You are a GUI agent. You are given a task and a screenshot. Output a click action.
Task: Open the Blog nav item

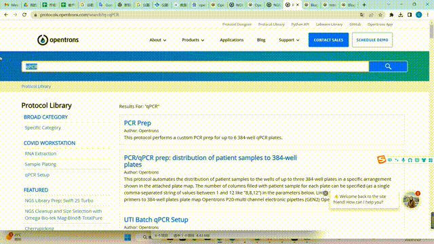tap(261, 40)
